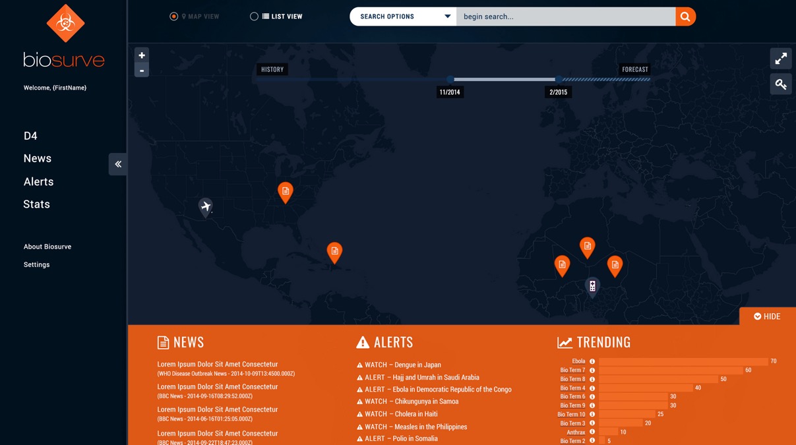
Task: Click the orange search magnifier button
Action: (x=686, y=16)
